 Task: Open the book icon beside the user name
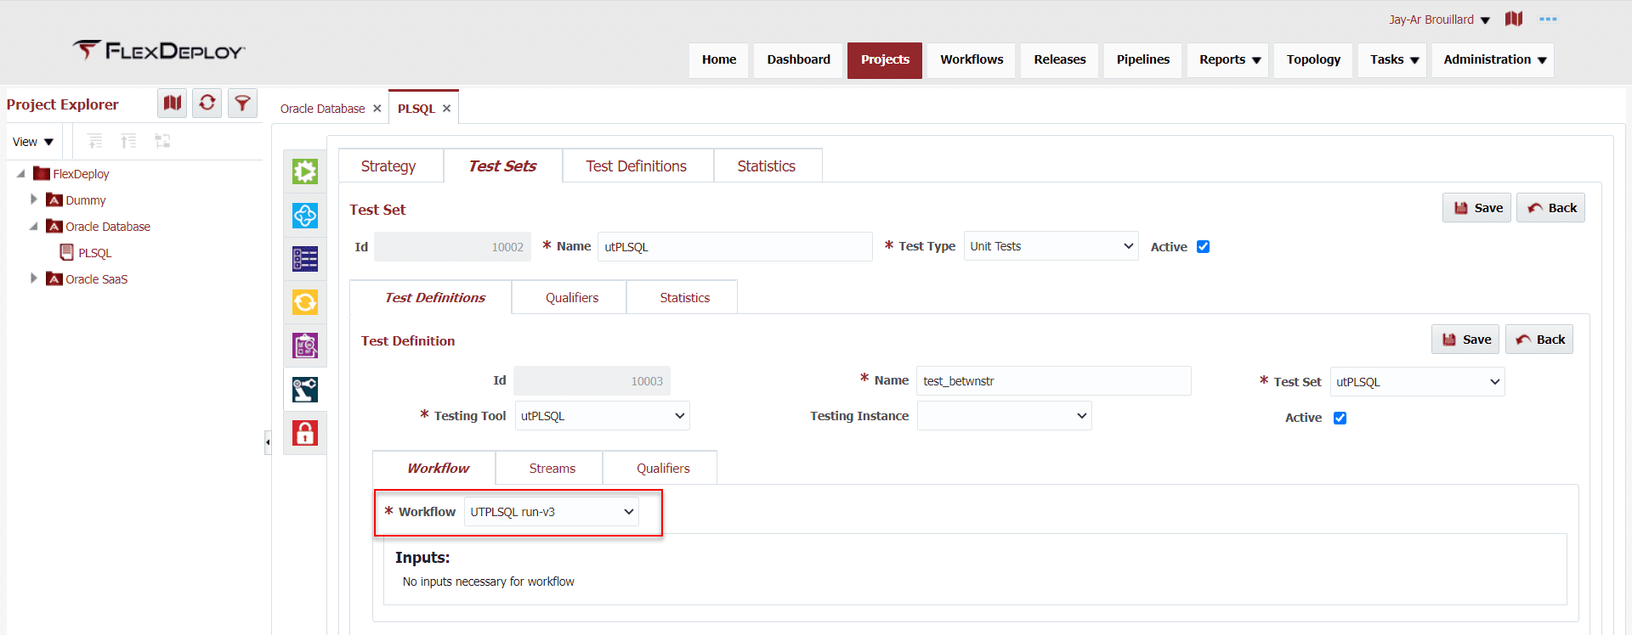pyautogui.click(x=1514, y=19)
